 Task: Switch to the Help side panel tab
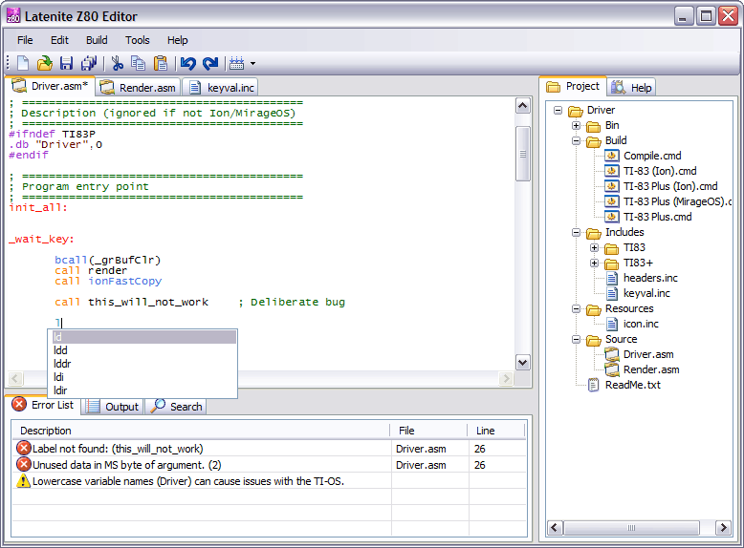click(631, 88)
